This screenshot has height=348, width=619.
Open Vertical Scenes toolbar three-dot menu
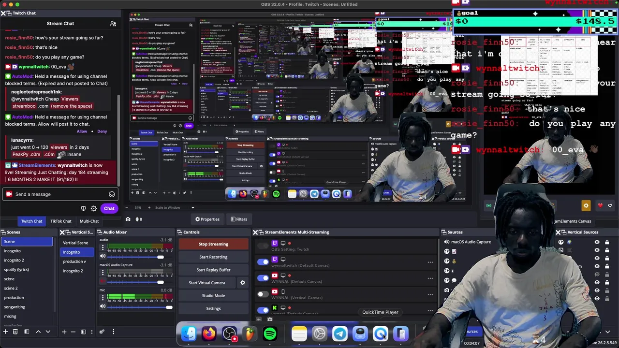coord(92,332)
